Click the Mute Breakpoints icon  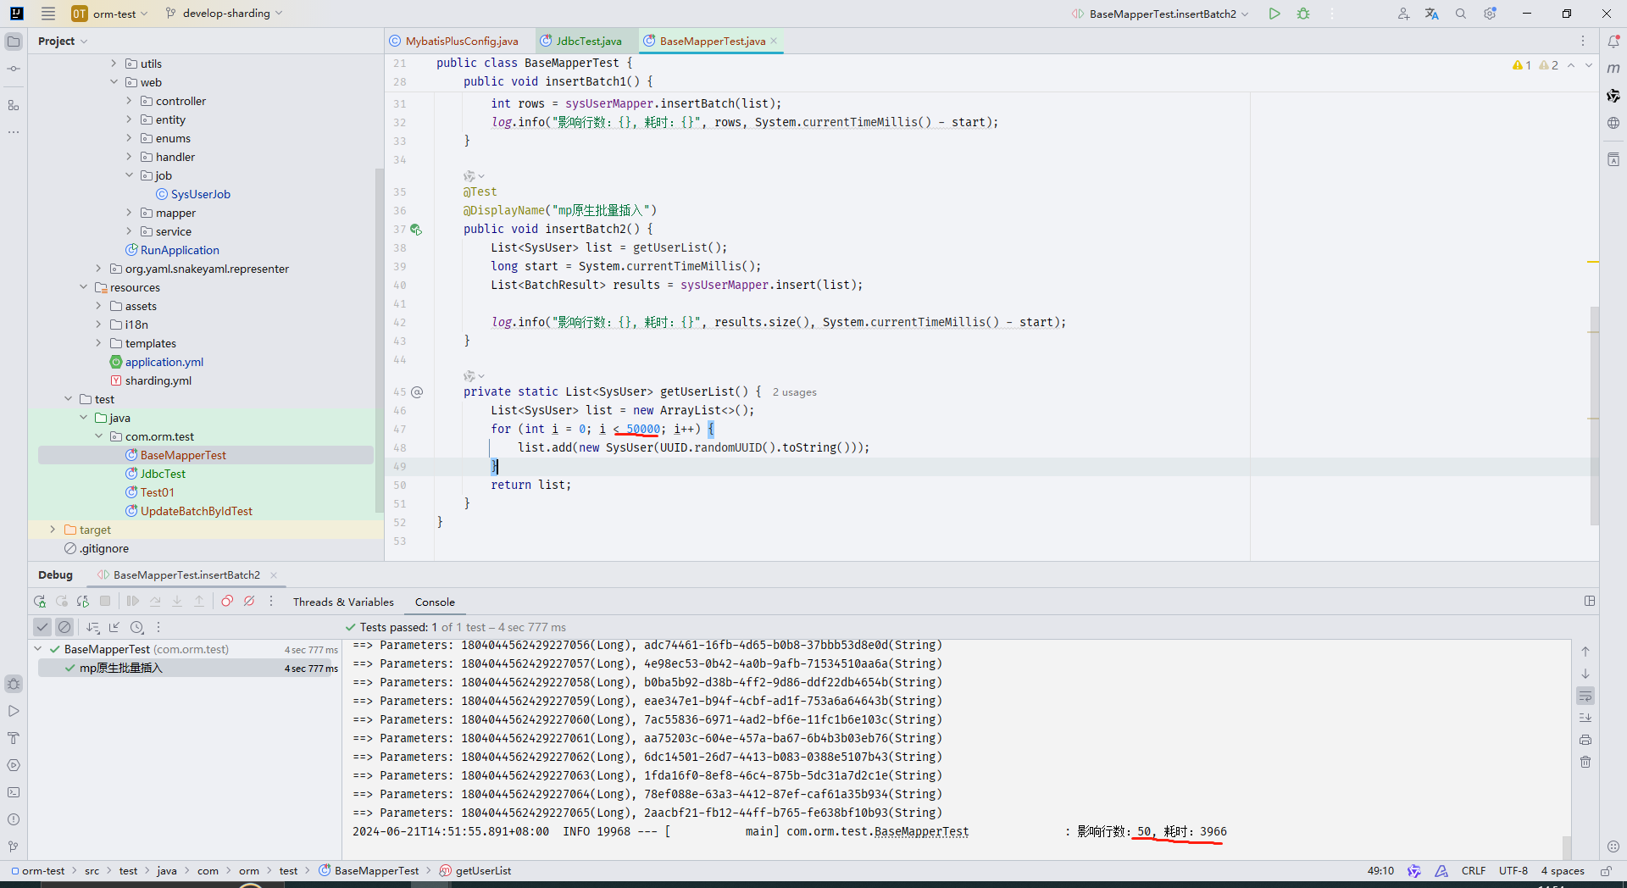(x=249, y=602)
